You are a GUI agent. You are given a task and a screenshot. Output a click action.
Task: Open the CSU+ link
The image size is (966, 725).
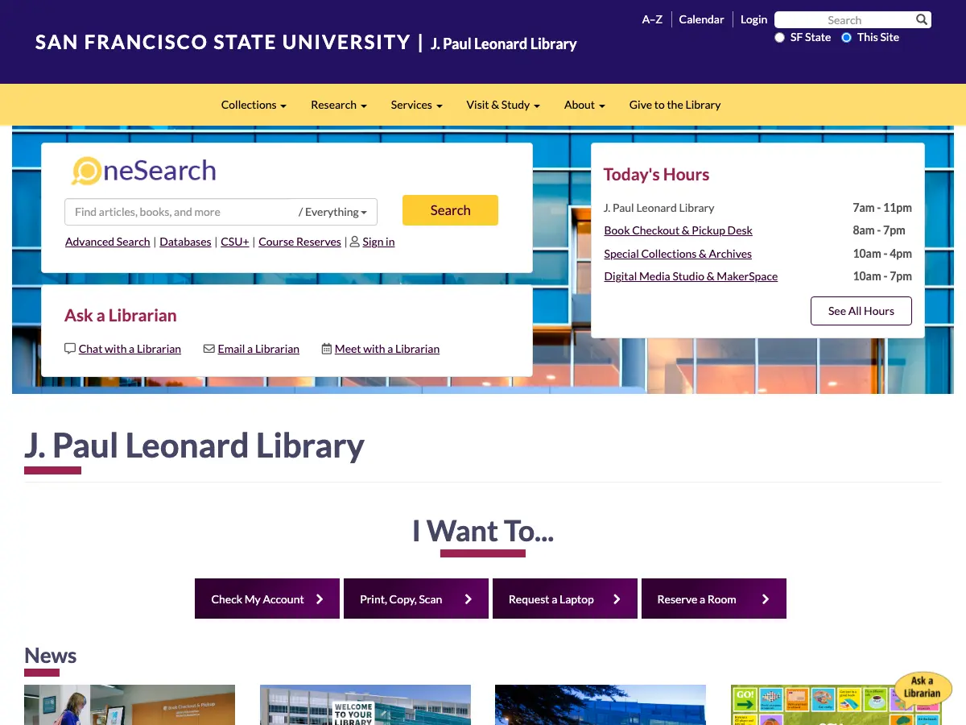coord(235,242)
